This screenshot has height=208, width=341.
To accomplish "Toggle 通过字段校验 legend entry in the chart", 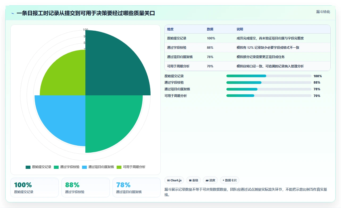I will (66, 167).
